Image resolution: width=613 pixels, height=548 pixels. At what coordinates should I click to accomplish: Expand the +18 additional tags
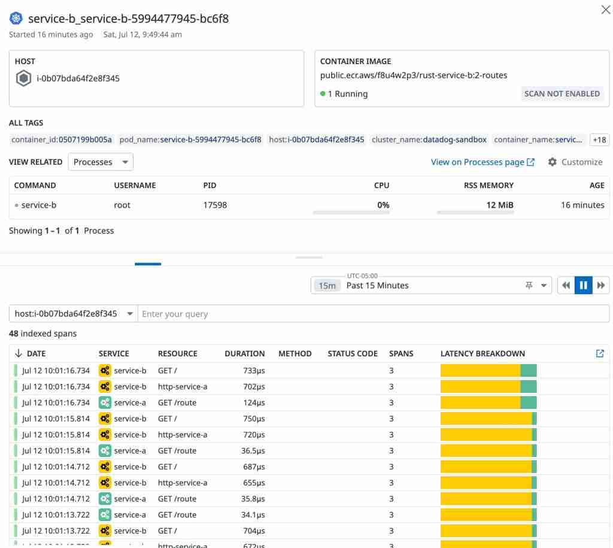[599, 140]
